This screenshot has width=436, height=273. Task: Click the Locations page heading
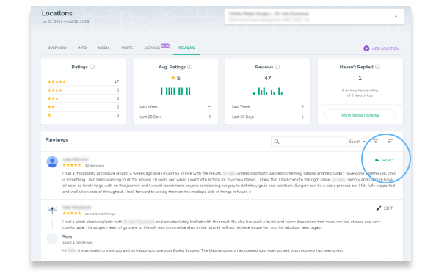[57, 13]
